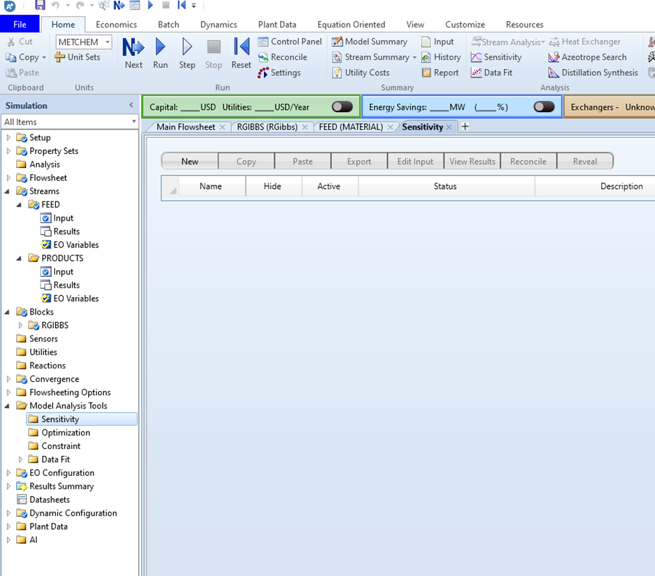
Task: Open the History file
Action: click(x=441, y=57)
